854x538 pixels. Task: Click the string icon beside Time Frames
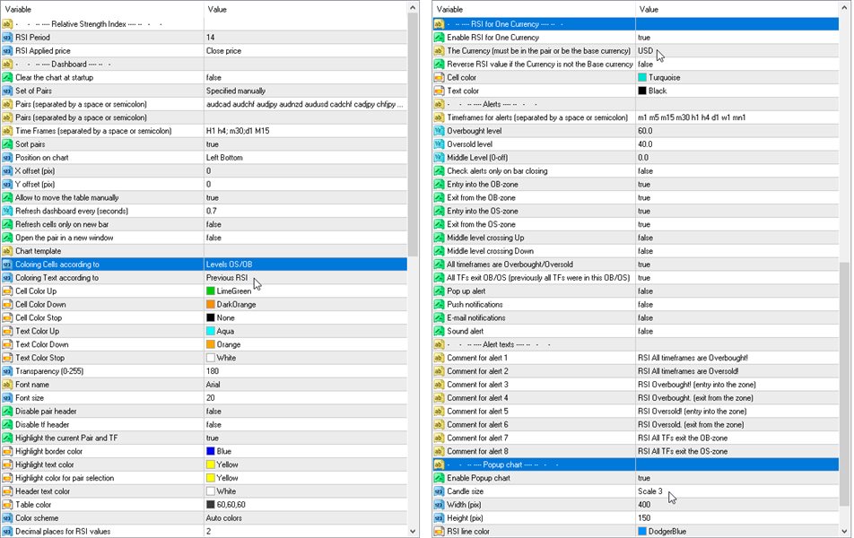coord(7,131)
